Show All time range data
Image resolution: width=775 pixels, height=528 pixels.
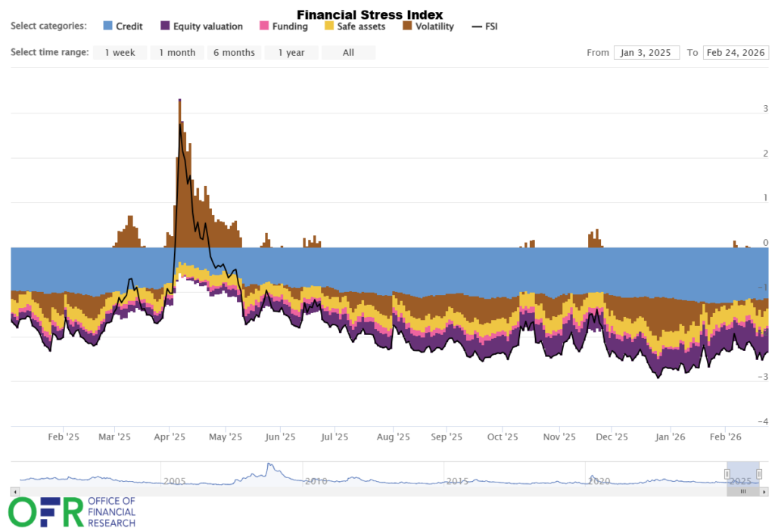coord(348,52)
